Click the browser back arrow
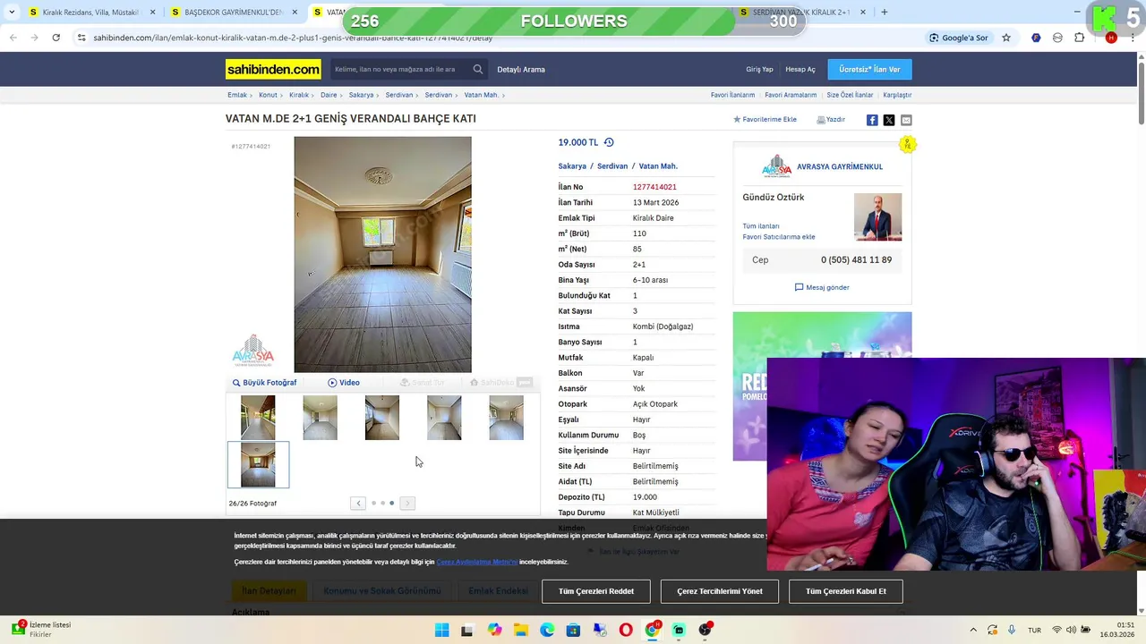This screenshot has width=1146, height=644. click(13, 38)
